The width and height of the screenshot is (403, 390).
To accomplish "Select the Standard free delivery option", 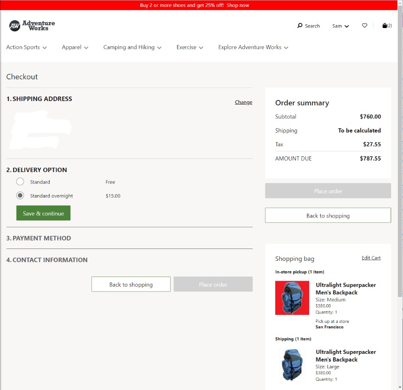I will 20,182.
